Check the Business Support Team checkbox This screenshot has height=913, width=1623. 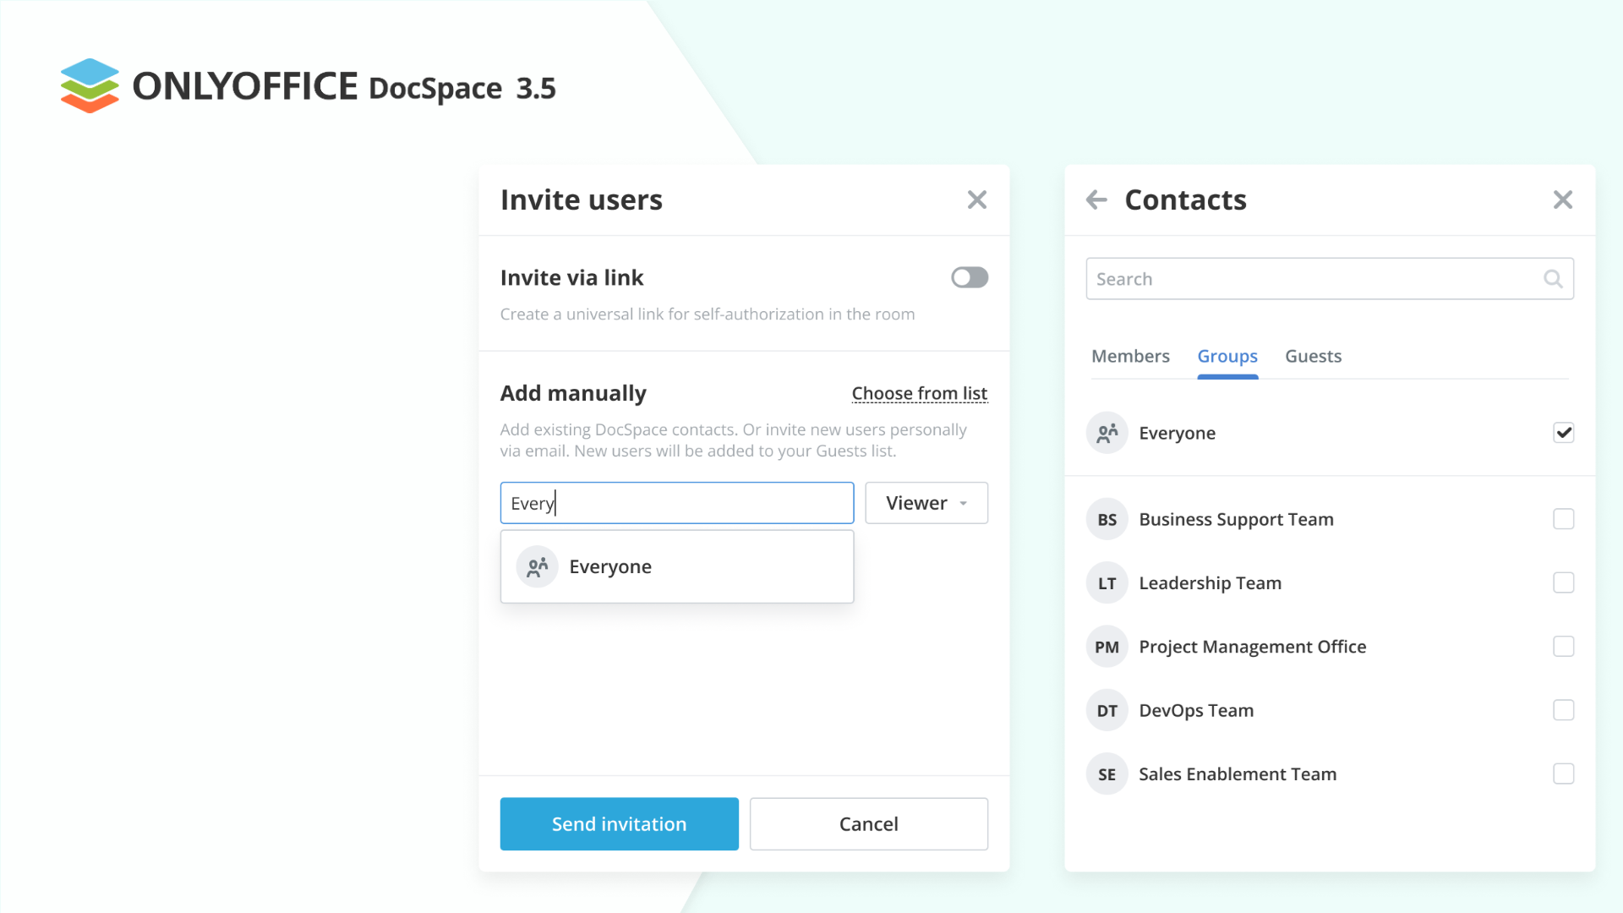click(x=1563, y=519)
